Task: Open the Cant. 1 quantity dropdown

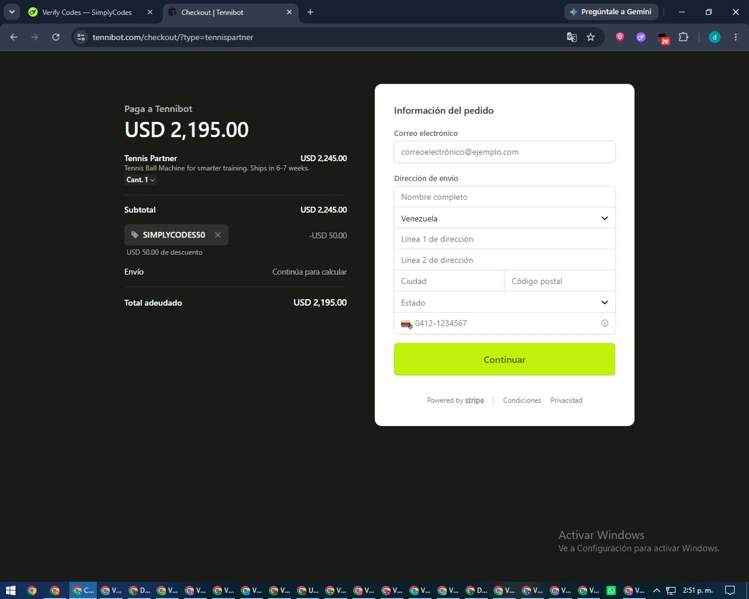Action: (x=140, y=180)
